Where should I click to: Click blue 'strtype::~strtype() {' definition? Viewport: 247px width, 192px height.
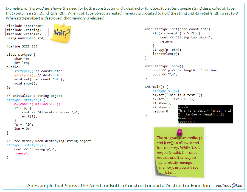(27, 145)
